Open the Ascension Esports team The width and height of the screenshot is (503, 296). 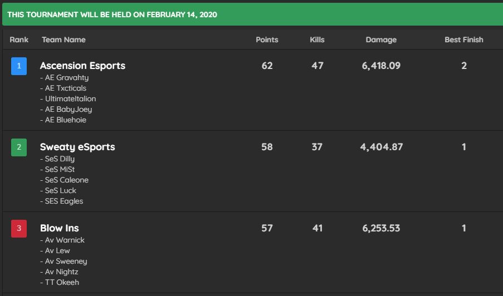click(x=82, y=66)
